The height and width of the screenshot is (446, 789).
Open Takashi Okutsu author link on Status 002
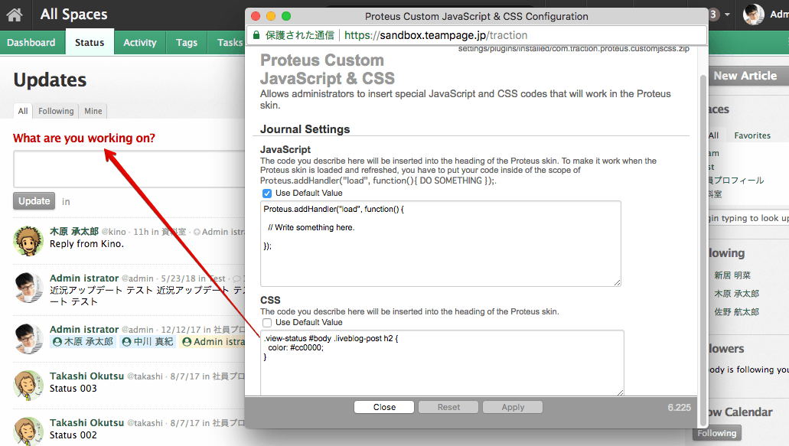point(86,423)
